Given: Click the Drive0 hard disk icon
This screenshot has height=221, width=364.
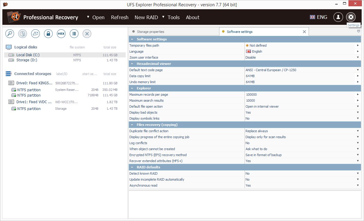Looking at the screenshot, I should [x=11, y=83].
